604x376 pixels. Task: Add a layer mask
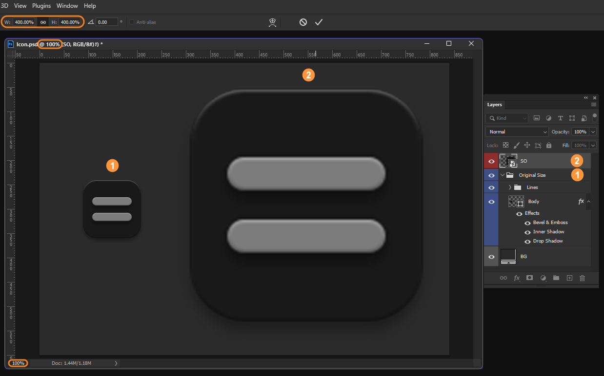tap(529, 278)
